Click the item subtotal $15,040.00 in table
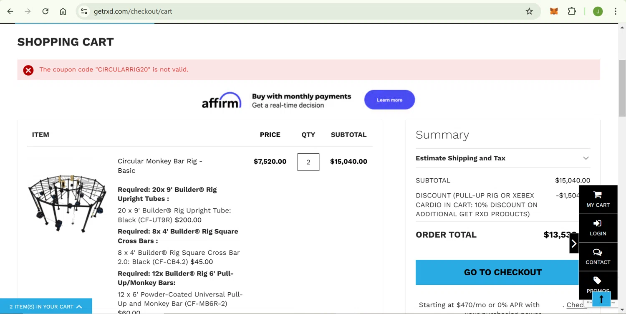 click(x=348, y=162)
